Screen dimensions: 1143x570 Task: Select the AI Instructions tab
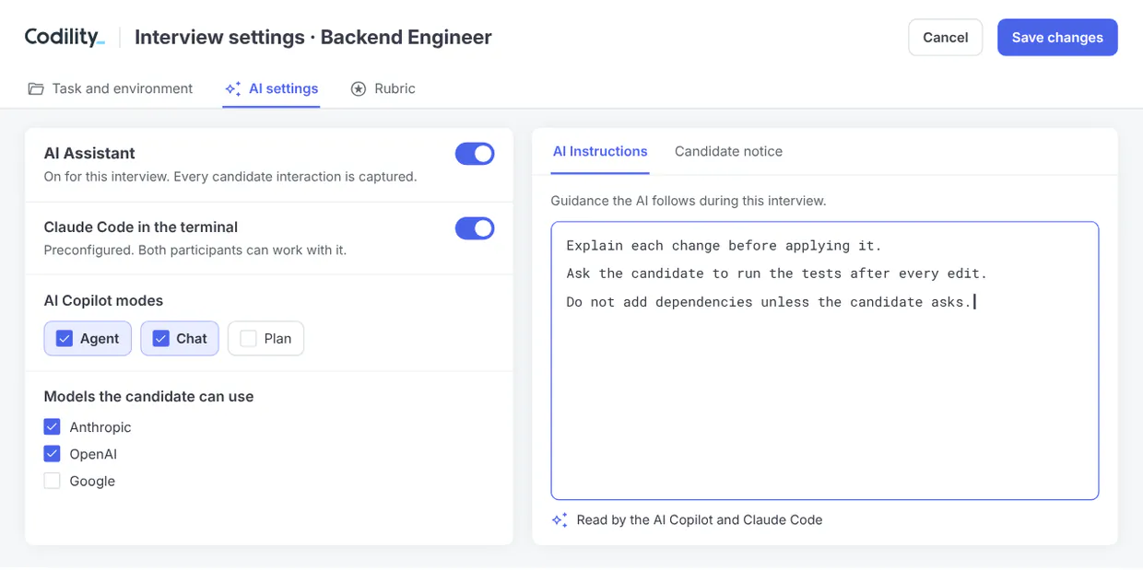600,151
